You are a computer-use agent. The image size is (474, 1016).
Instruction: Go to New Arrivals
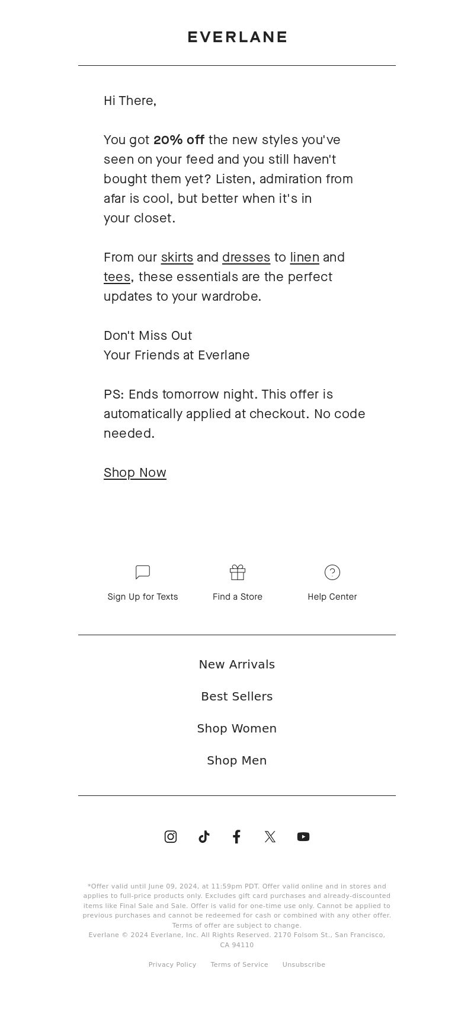(237, 664)
